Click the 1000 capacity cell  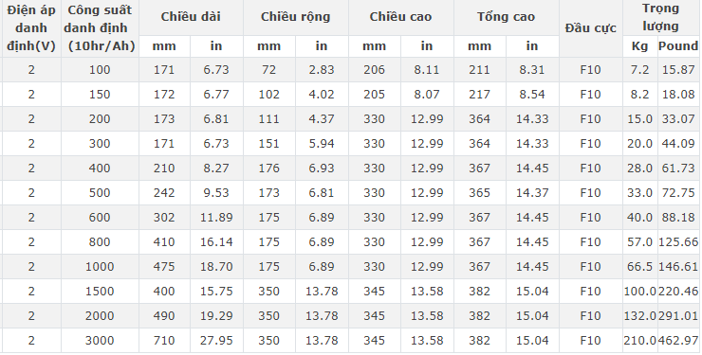tap(100, 267)
